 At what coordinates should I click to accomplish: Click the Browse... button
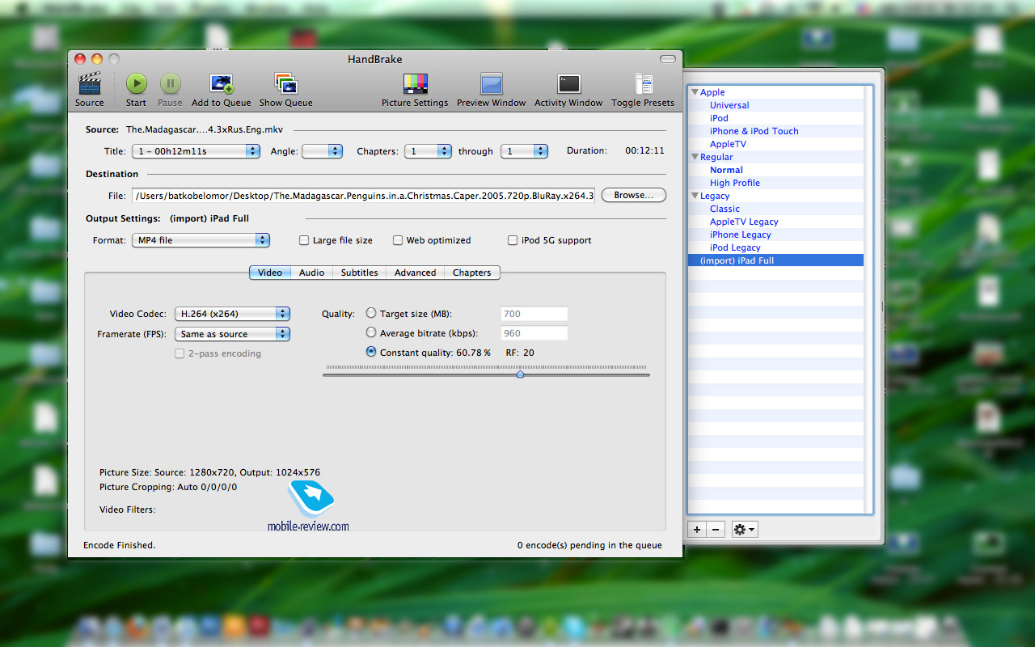click(x=634, y=195)
